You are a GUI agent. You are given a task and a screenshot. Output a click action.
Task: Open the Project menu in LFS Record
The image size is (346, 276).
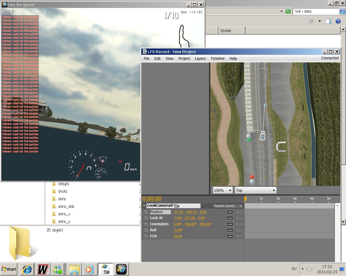click(x=184, y=58)
